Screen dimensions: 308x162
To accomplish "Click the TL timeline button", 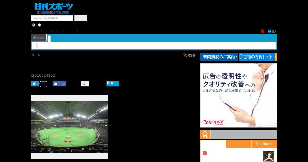I will tap(44, 84).
